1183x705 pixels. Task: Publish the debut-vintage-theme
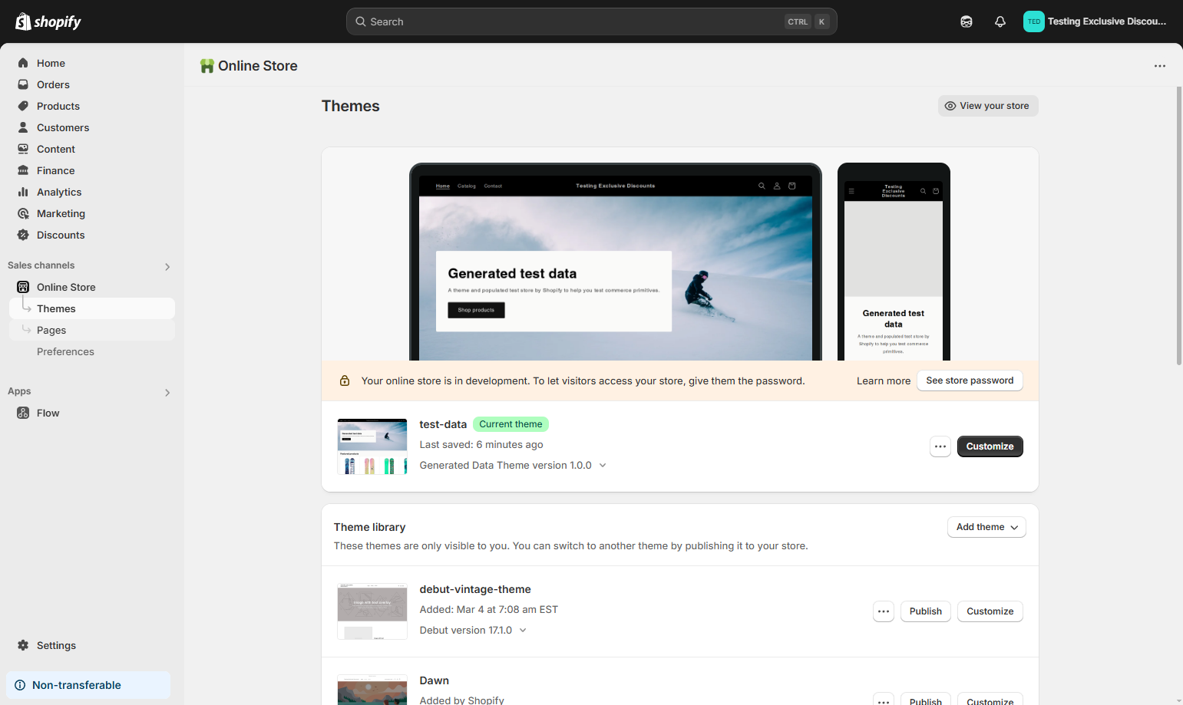[926, 611]
